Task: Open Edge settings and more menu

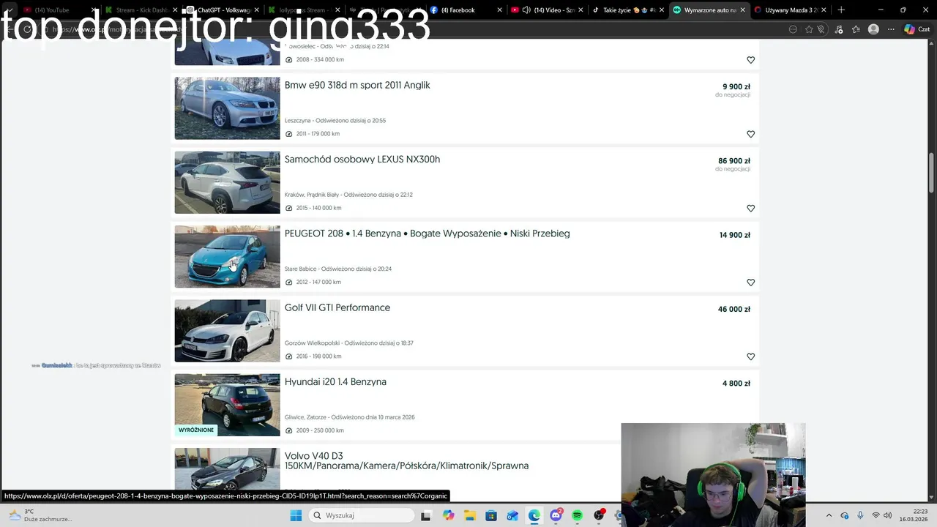Action: coord(891,29)
